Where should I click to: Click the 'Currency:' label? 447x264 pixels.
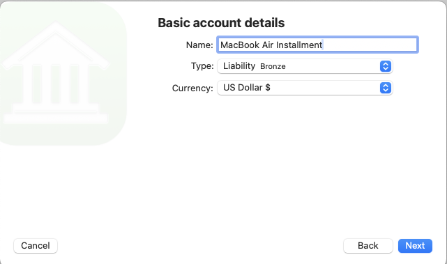coord(192,88)
